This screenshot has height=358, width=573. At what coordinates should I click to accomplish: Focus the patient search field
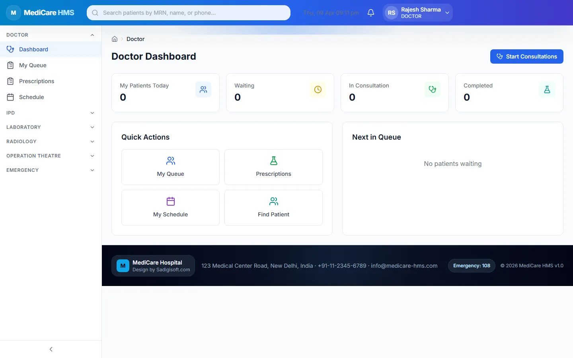pos(189,13)
